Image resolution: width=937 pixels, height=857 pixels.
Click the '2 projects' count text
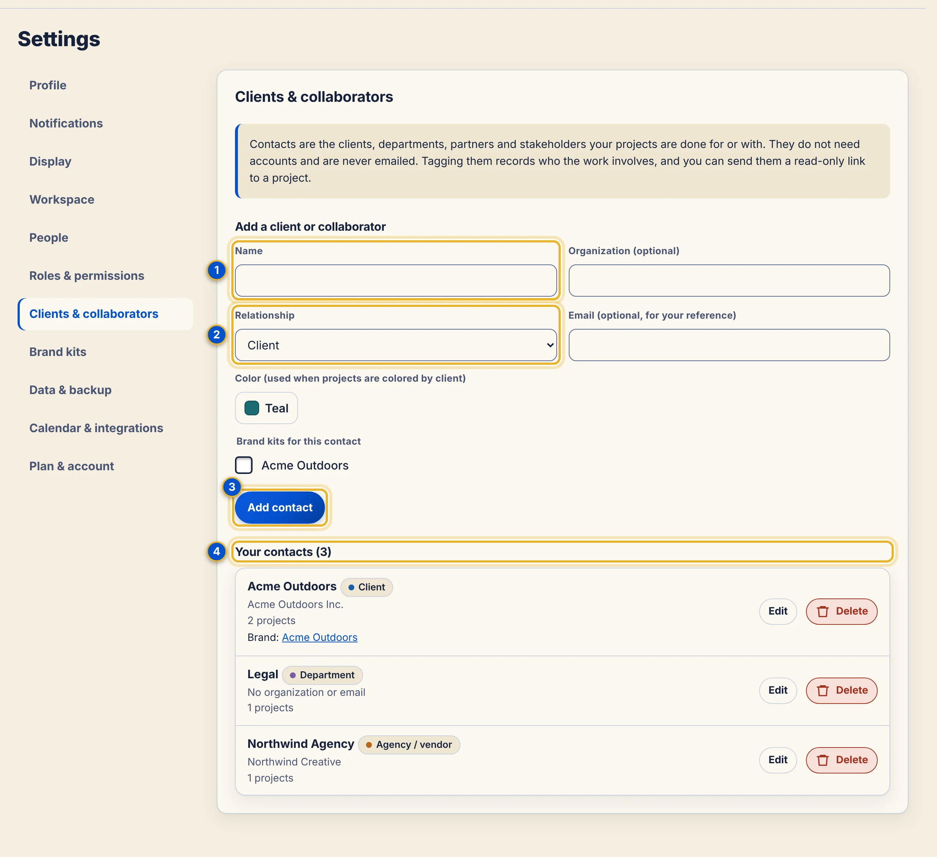point(272,621)
